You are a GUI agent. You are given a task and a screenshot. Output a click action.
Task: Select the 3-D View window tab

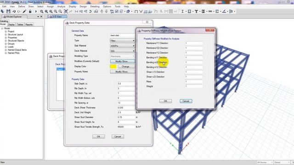[57, 16]
